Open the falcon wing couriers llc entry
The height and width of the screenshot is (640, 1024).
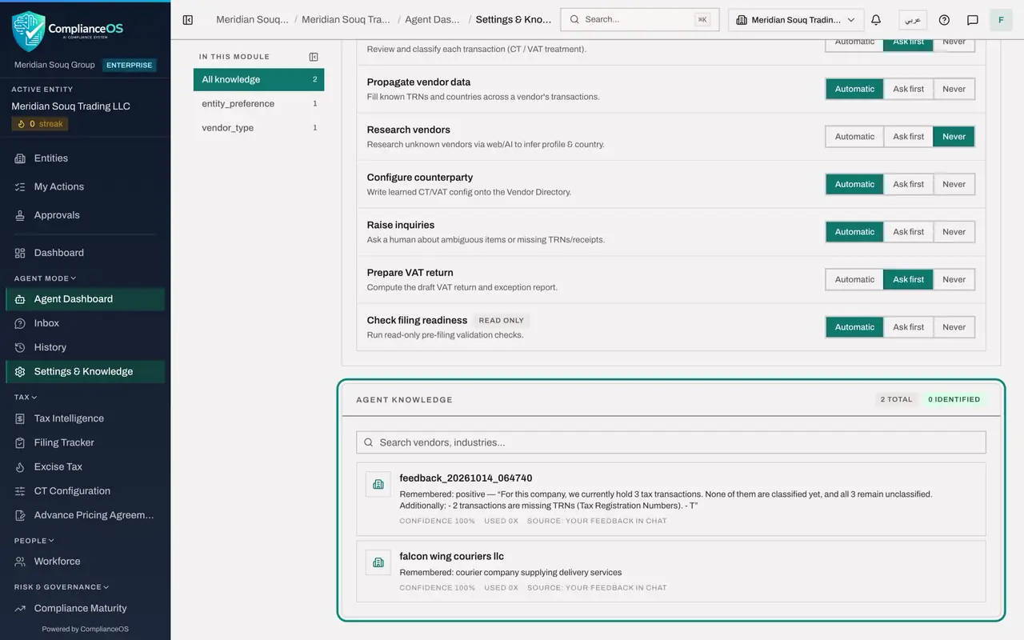click(x=670, y=571)
